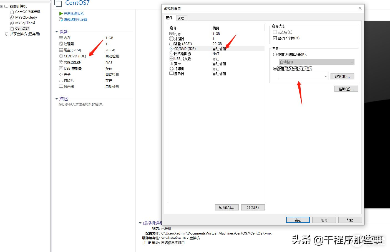
Task: Select CentOS7 in the library tree
Action: [x=22, y=28]
